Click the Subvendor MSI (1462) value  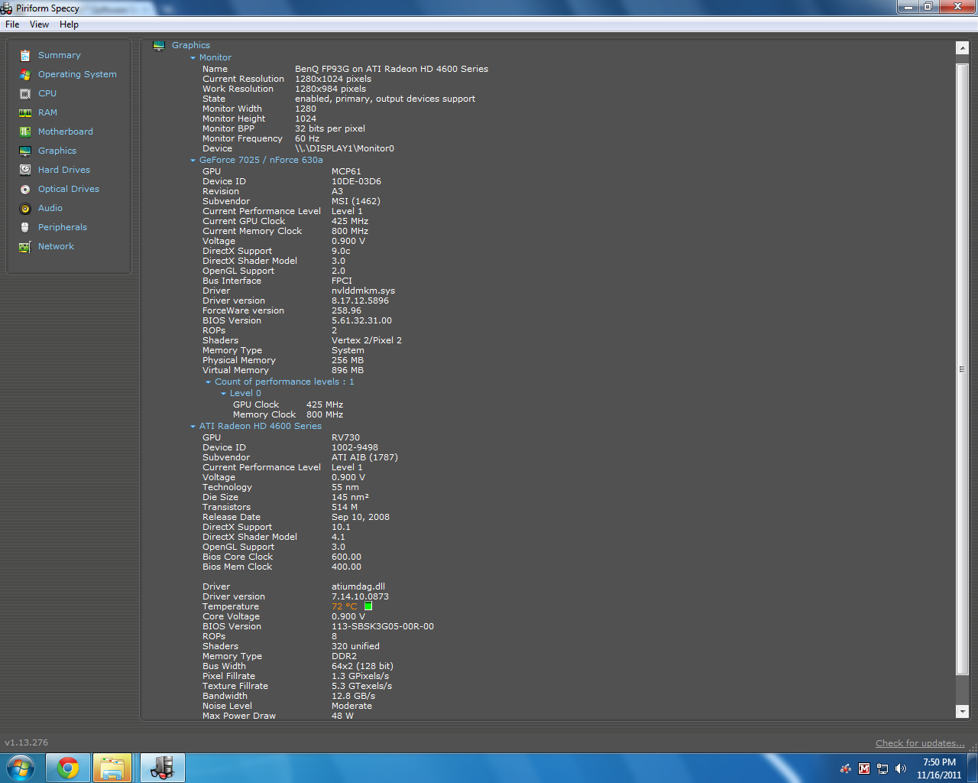356,201
